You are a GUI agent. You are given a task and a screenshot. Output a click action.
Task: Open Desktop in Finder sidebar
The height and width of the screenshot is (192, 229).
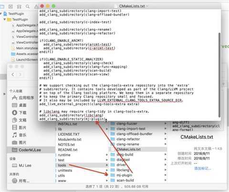20,105
